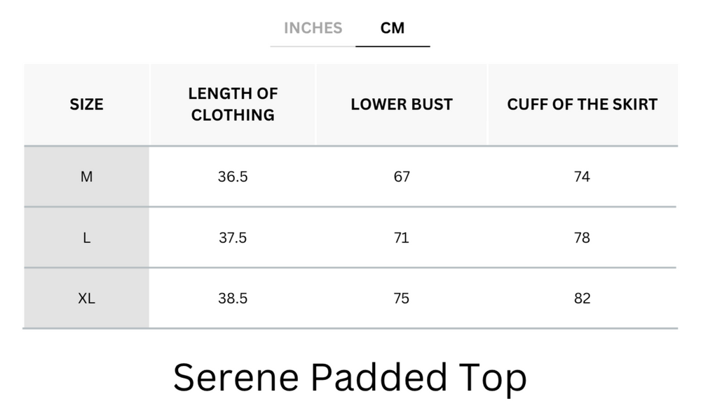This screenshot has height=420, width=701.
Task: Click the 75 lower bust value for XL
Action: 402,297
